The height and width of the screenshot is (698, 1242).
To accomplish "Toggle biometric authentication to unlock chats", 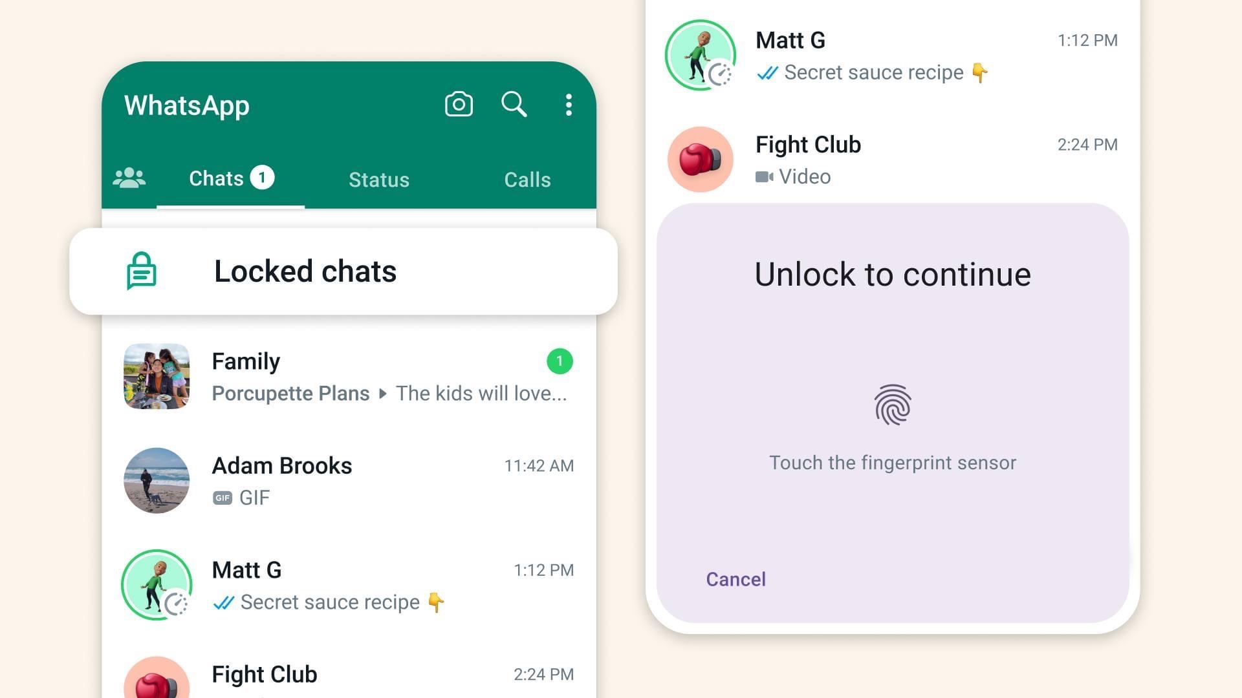I will (892, 404).
